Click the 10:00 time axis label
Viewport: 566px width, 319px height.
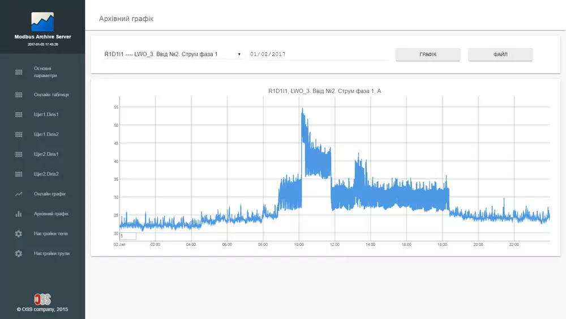(299, 245)
